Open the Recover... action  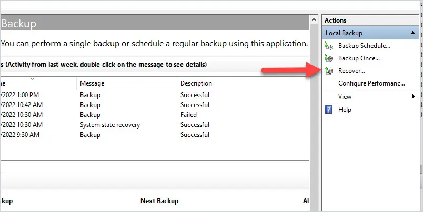[x=351, y=71]
